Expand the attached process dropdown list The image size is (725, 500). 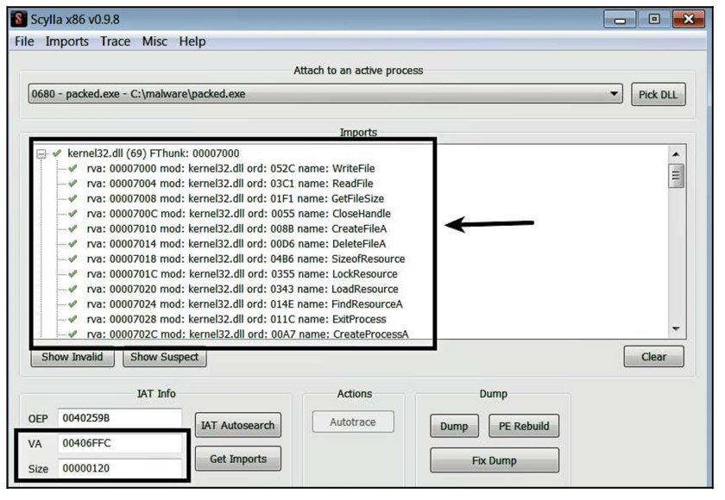[614, 94]
